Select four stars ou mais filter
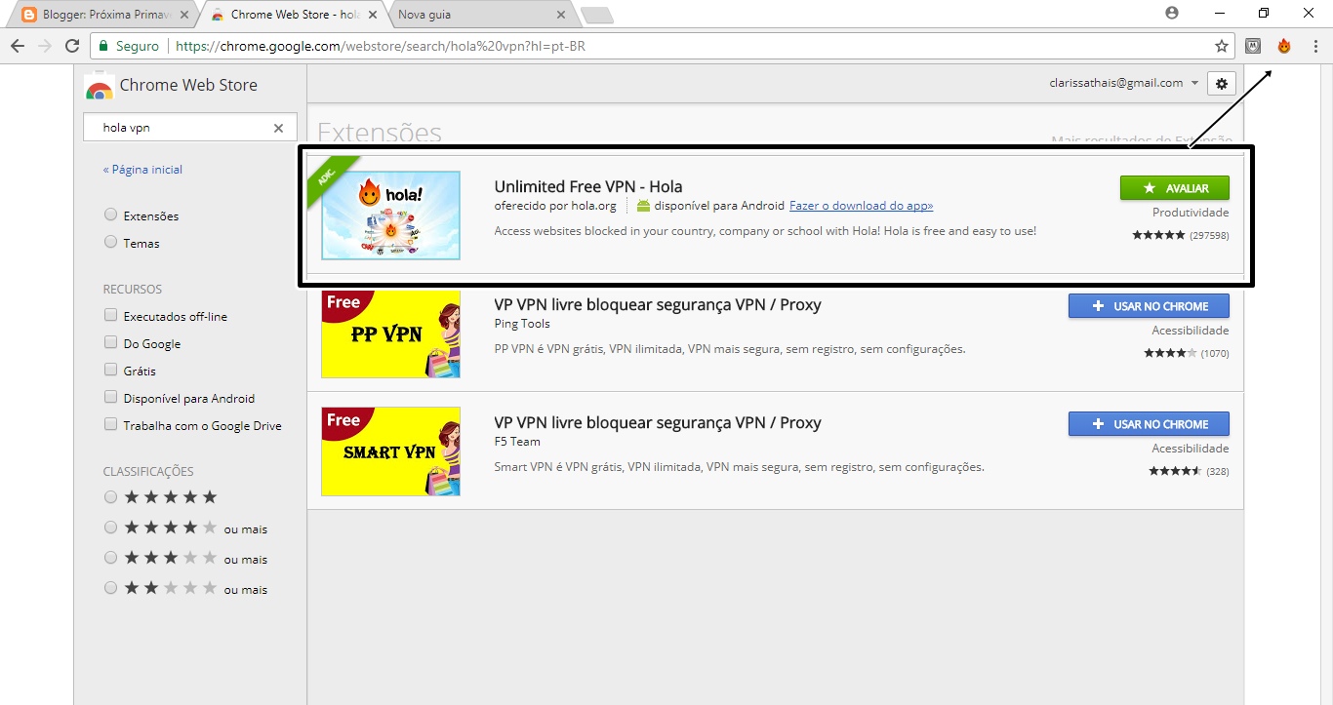This screenshot has width=1333, height=705. [x=110, y=529]
